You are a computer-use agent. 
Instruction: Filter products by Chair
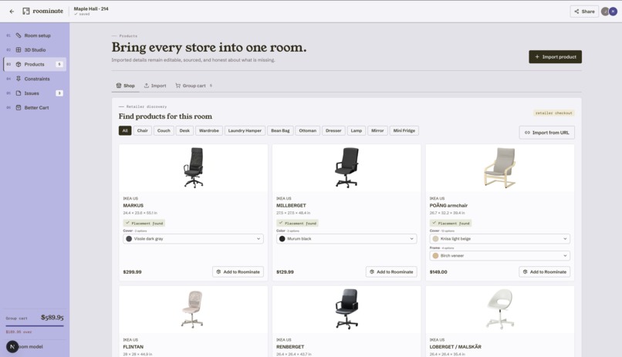point(143,131)
